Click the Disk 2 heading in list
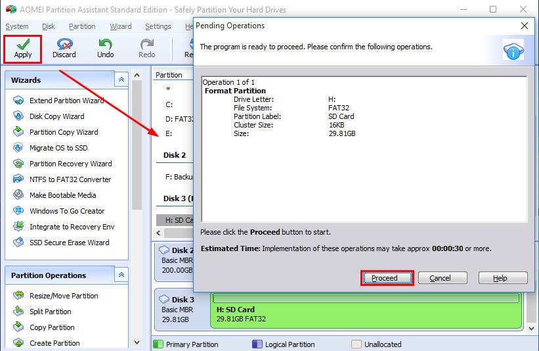 174,155
